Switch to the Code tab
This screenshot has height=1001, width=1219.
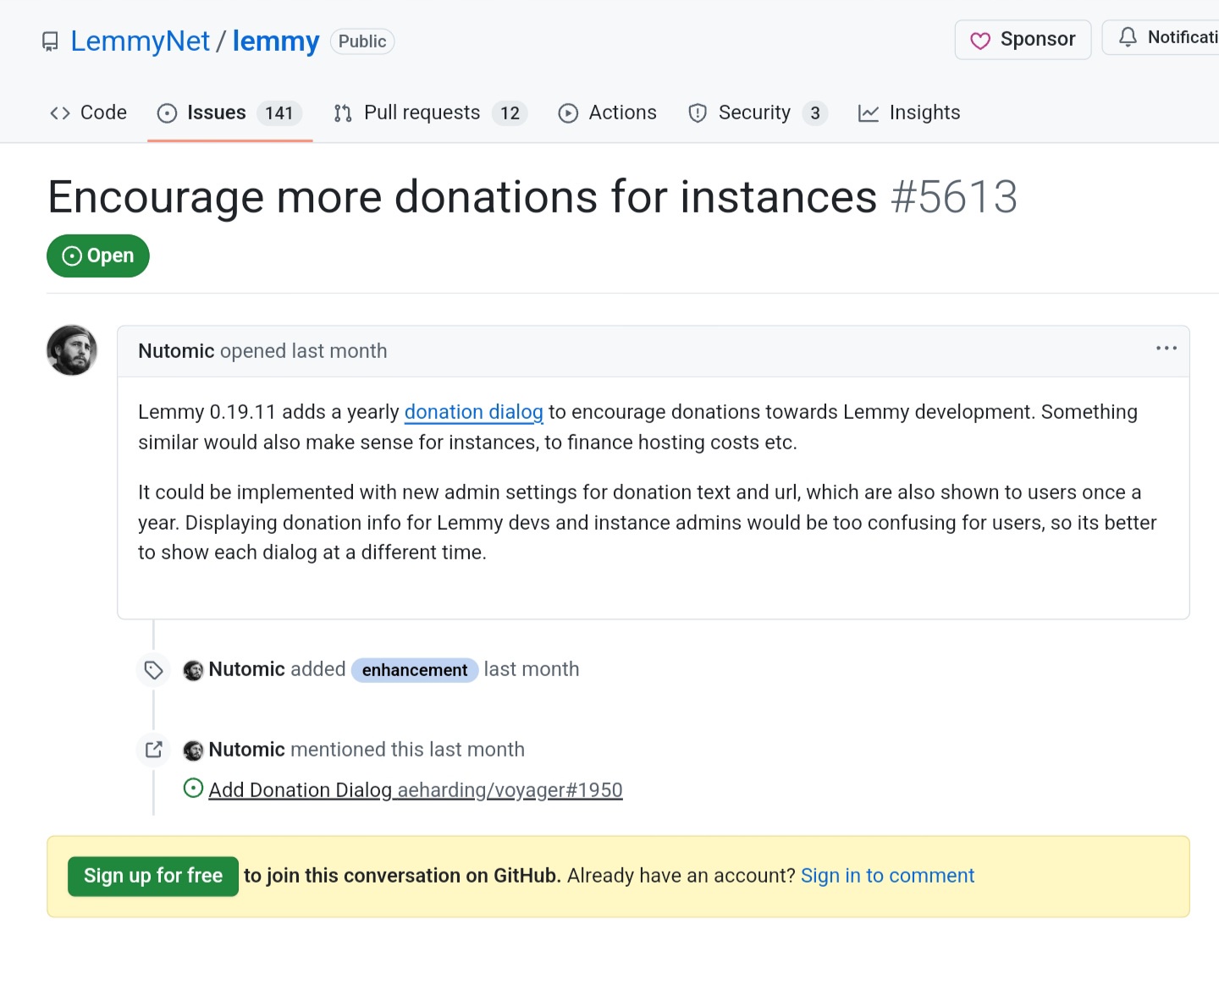pos(88,113)
